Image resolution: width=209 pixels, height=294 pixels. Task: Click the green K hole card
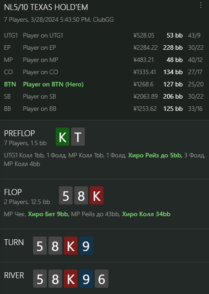[63, 137]
